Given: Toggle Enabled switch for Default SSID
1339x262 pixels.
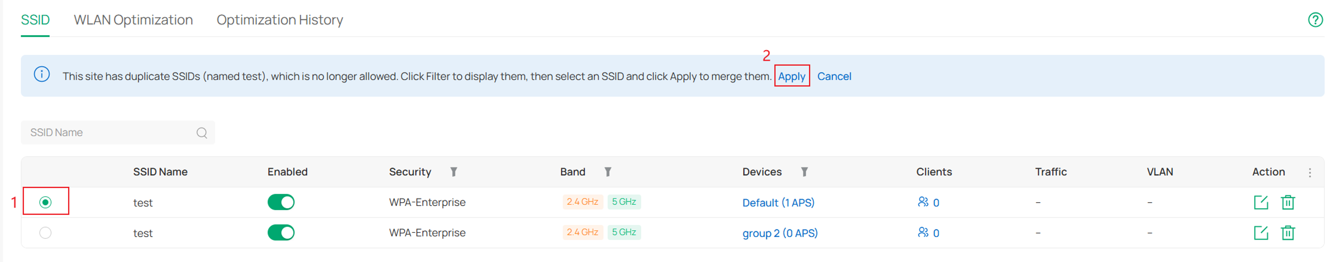Looking at the screenshot, I should 281,202.
